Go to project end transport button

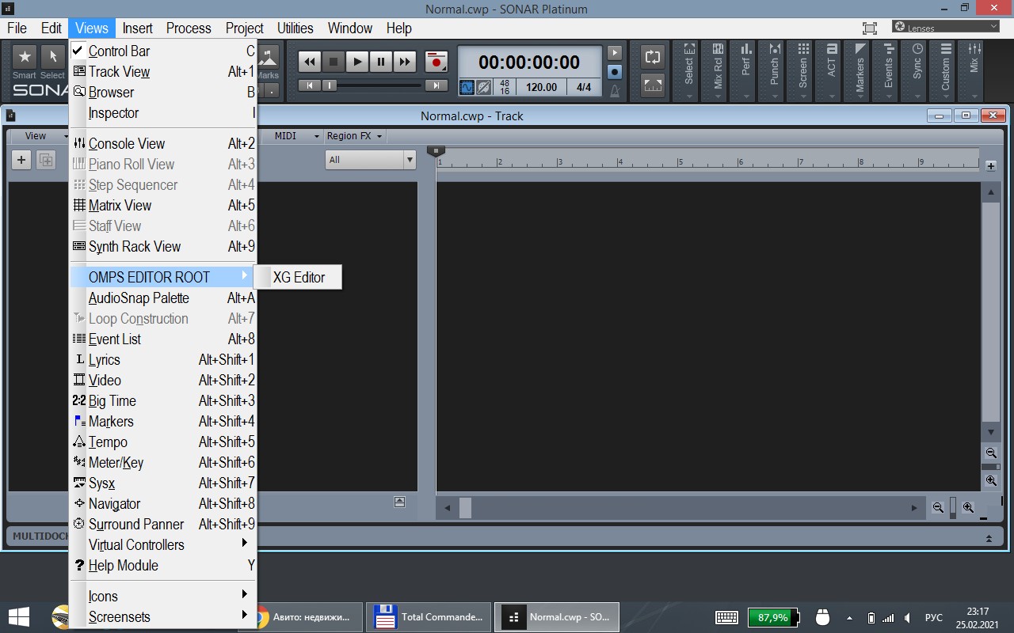pyautogui.click(x=436, y=85)
